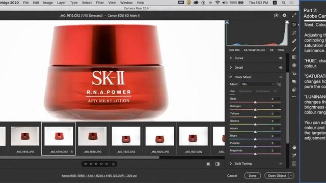Toggle before/after view icon
Viewport: 326px width, 183px height.
pyautogui.click(x=218, y=164)
